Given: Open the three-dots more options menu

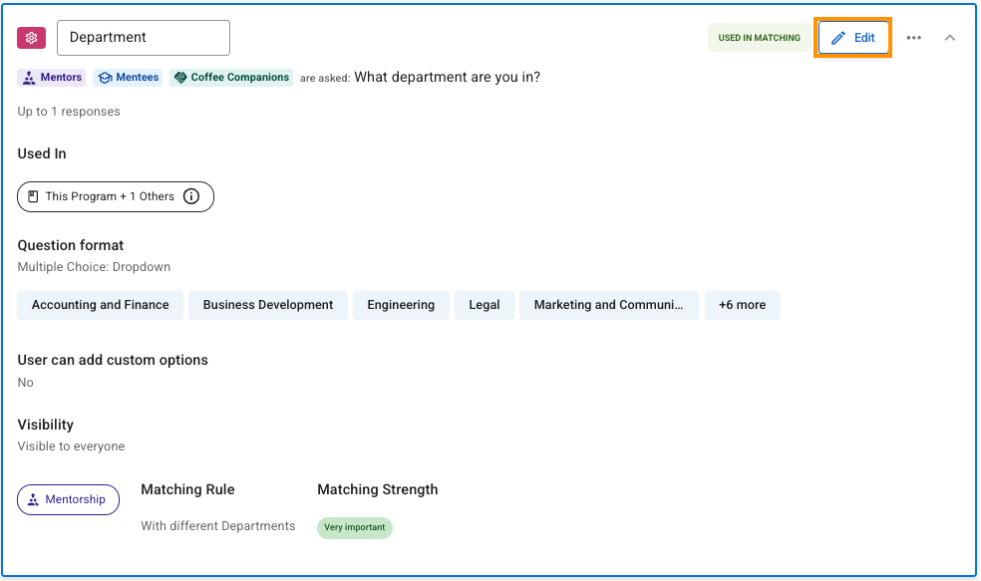Looking at the screenshot, I should tap(913, 38).
